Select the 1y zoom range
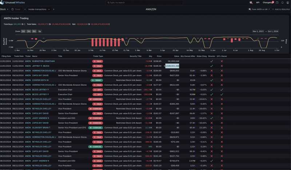The image size is (291, 170). [40, 31]
